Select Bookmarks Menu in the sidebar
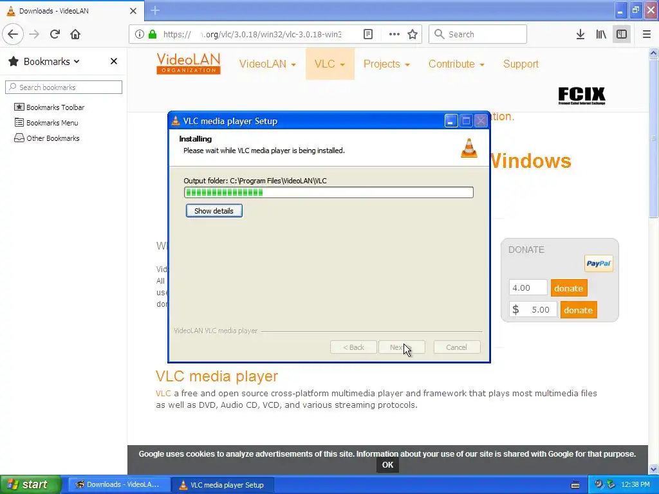Screen dimensions: 659x494 click(x=46, y=123)
